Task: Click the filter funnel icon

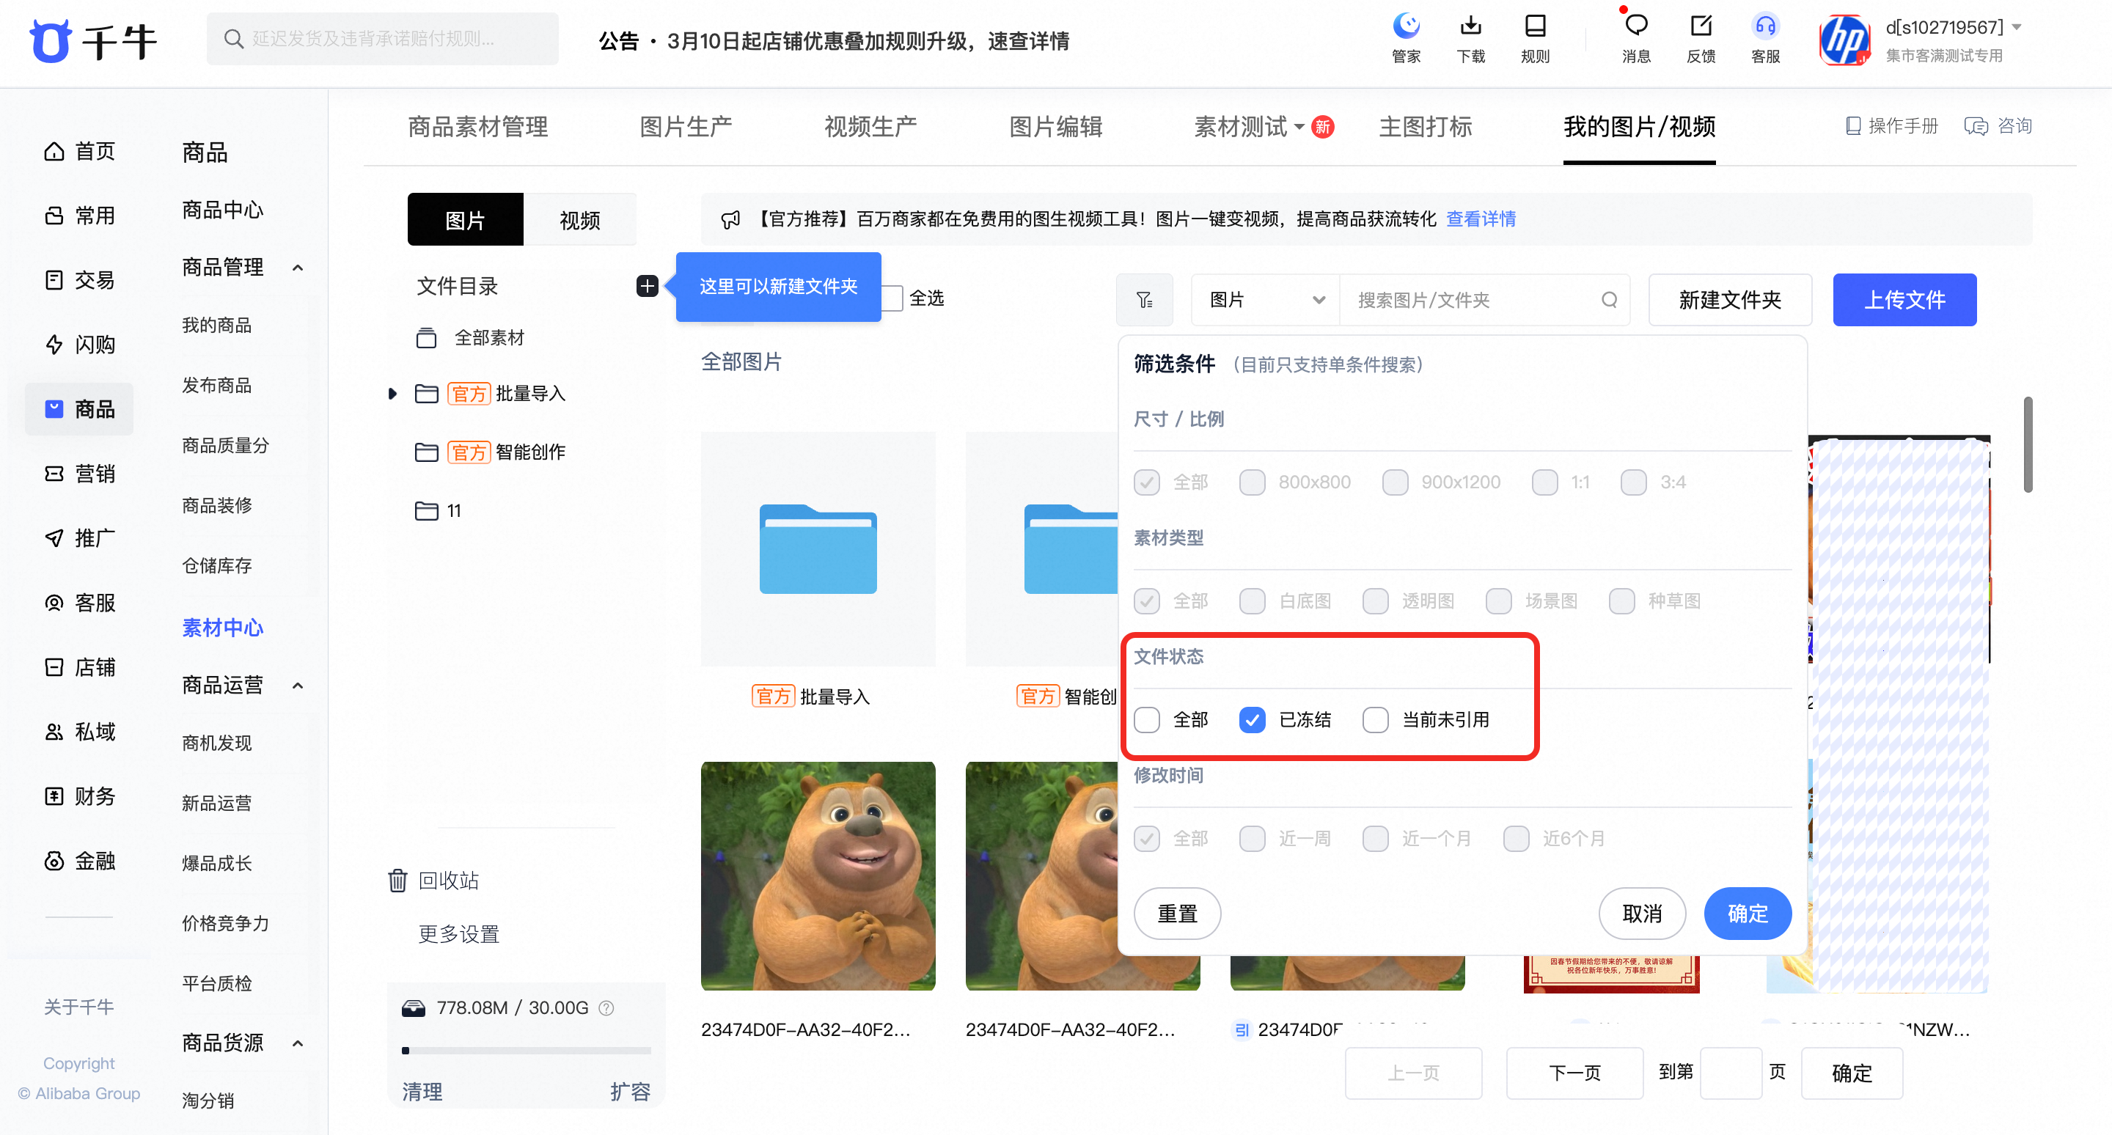Action: [1145, 300]
